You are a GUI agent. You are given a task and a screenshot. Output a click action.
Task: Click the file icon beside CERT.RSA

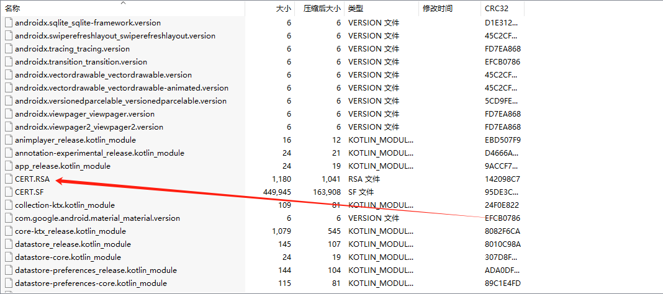click(x=8, y=179)
